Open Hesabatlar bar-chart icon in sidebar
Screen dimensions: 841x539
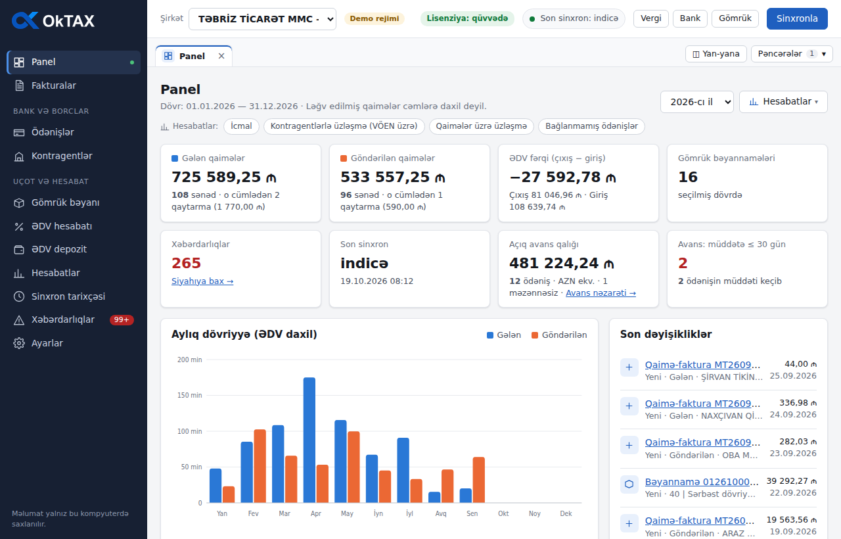tap(19, 273)
